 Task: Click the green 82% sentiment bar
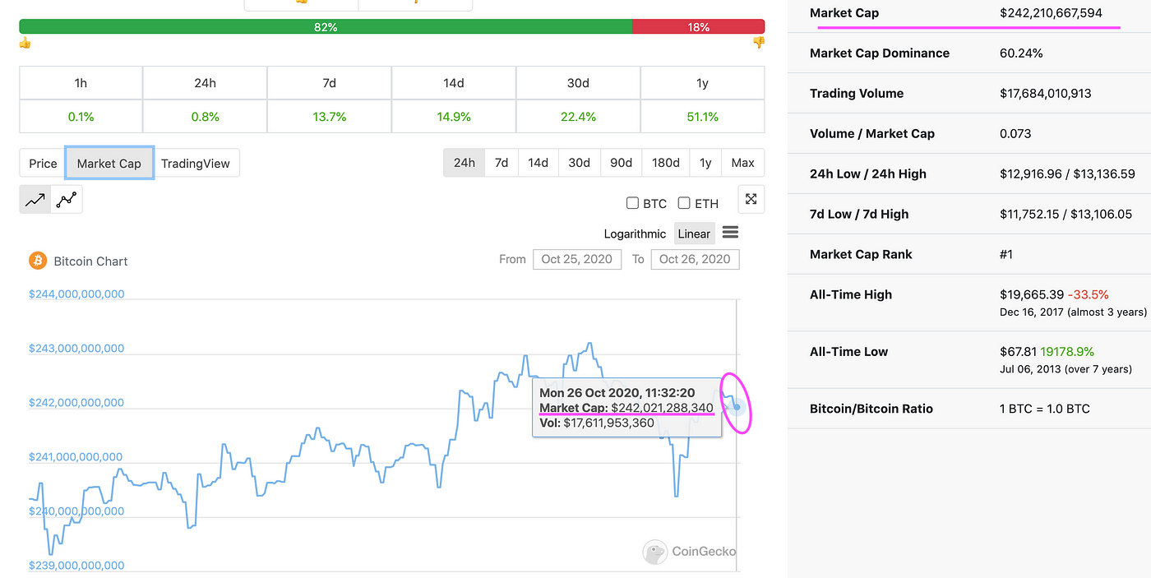[326, 26]
